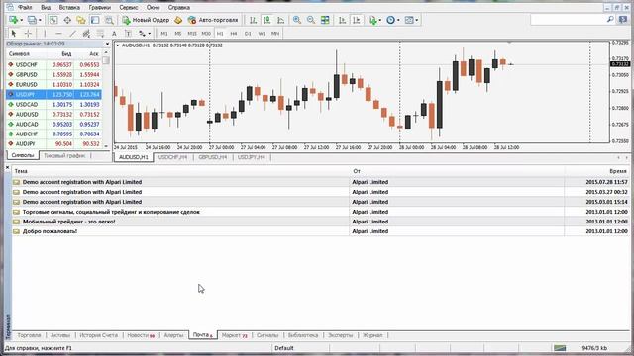This screenshot has height=356, width=634.
Task: Open the Strategy Tester icon
Action: click(x=109, y=20)
